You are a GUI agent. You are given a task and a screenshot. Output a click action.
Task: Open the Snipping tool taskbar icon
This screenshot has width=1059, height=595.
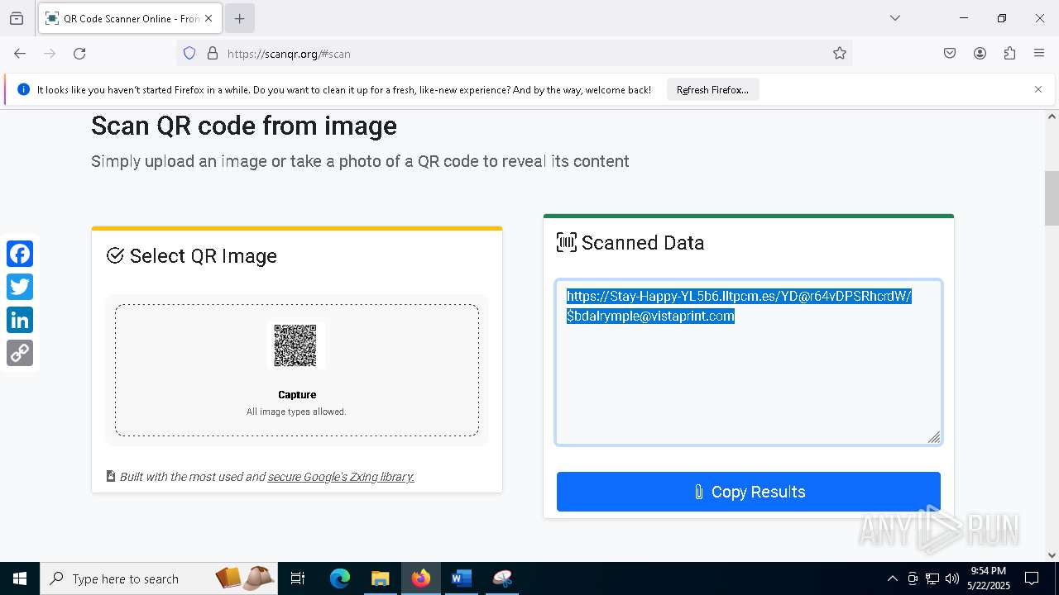click(502, 578)
